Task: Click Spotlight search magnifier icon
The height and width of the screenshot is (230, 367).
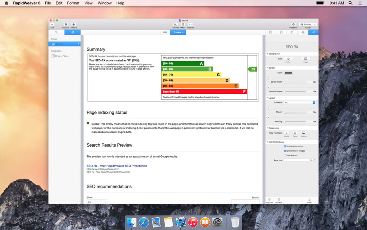Action: coord(351,3)
